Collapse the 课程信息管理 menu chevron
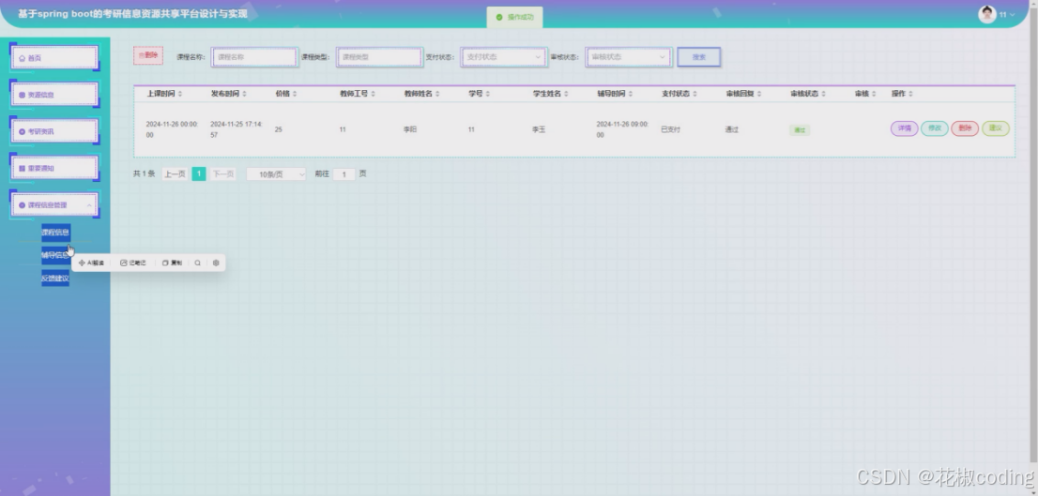1038x496 pixels. coord(89,205)
